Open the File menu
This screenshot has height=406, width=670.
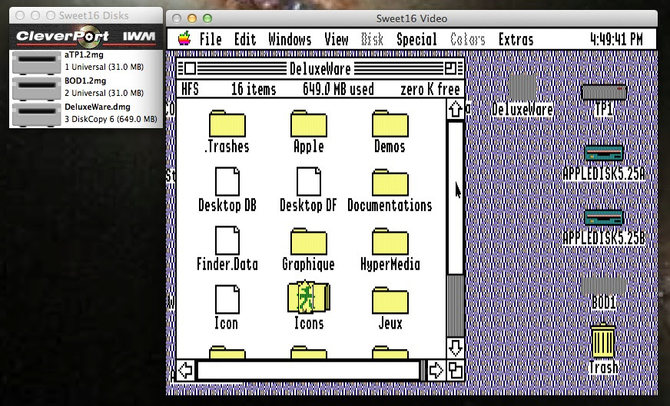(211, 39)
